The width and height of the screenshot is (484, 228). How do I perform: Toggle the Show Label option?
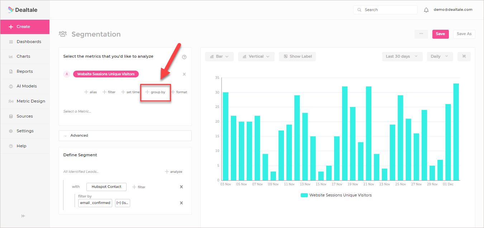[x=298, y=56]
